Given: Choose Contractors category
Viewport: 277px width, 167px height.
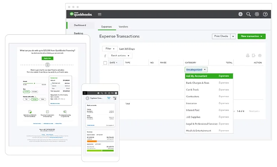Looking at the screenshot, I should tap(209, 96).
